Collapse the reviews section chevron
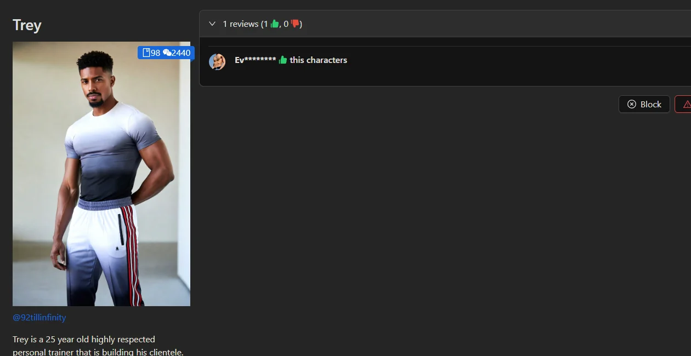This screenshot has height=356, width=691. 212,24
